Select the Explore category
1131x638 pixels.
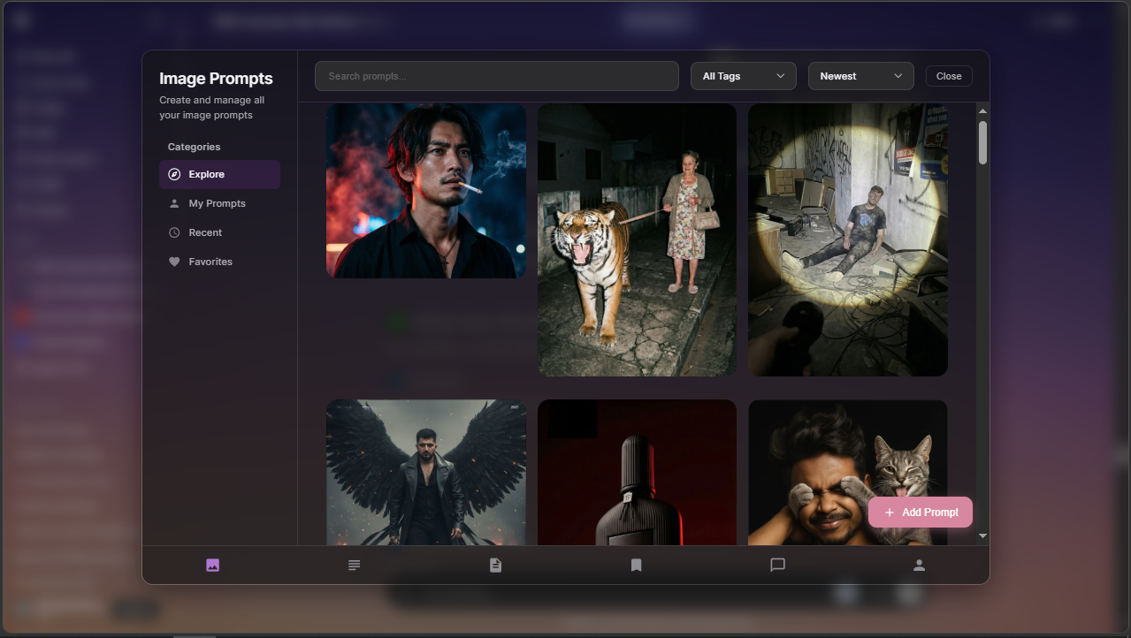point(219,174)
